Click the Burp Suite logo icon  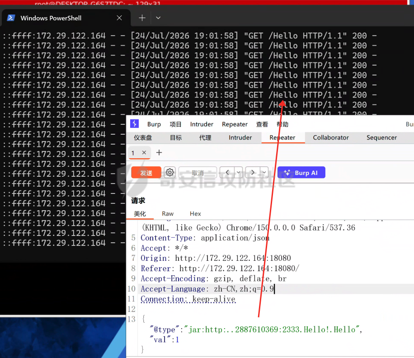click(134, 123)
